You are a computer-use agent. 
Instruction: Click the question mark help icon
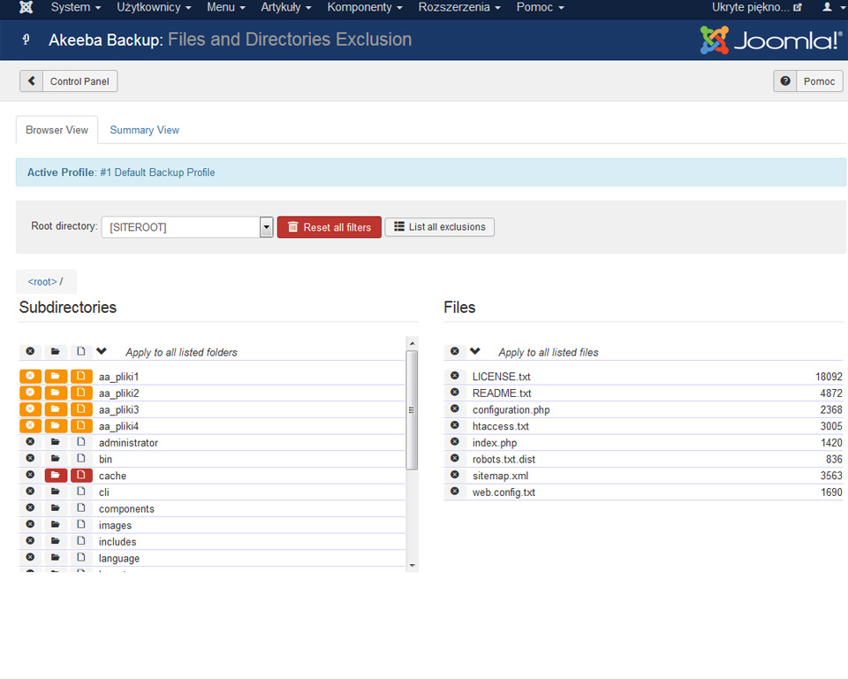pos(785,81)
